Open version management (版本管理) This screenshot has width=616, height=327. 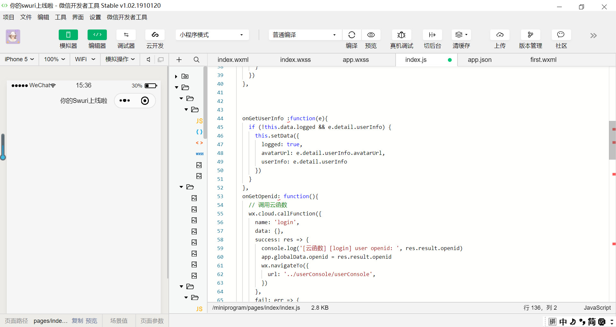(x=530, y=35)
